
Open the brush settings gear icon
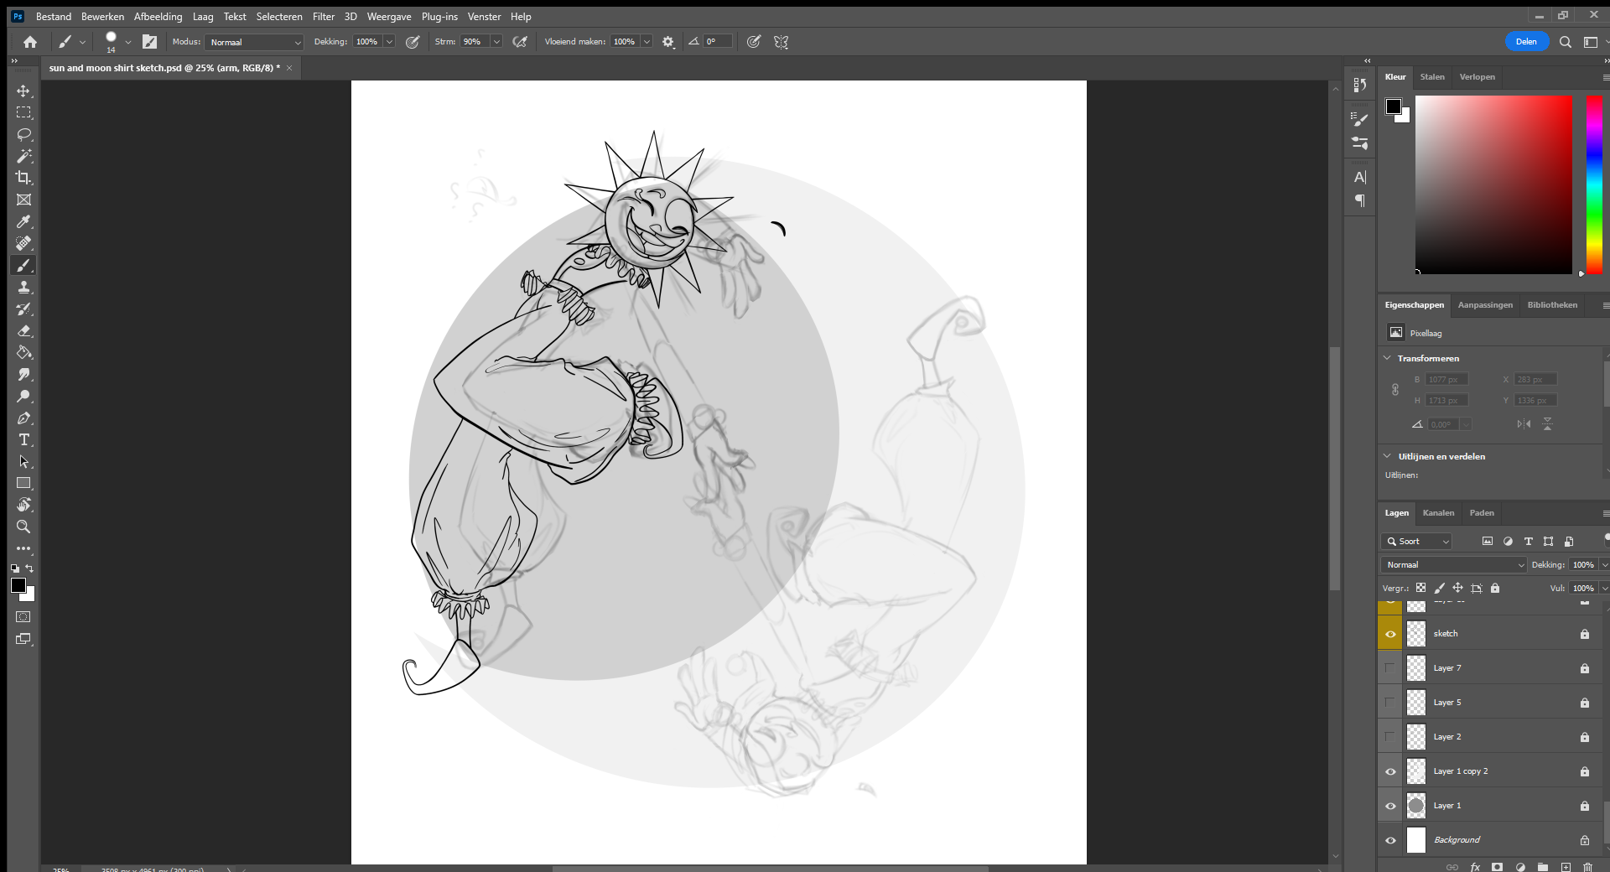[668, 42]
